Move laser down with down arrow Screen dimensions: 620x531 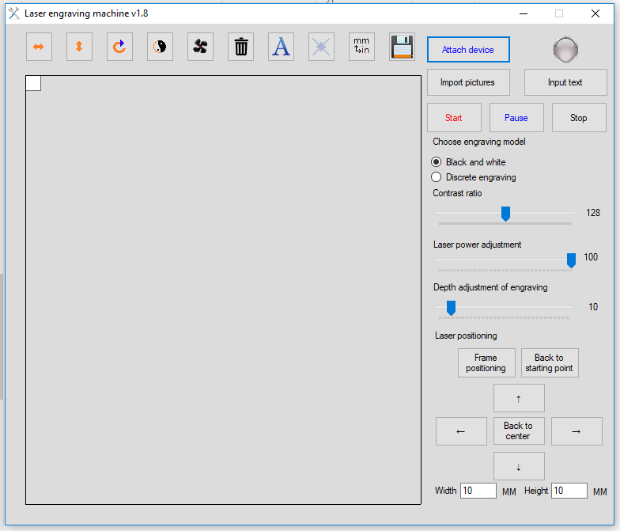coord(519,466)
